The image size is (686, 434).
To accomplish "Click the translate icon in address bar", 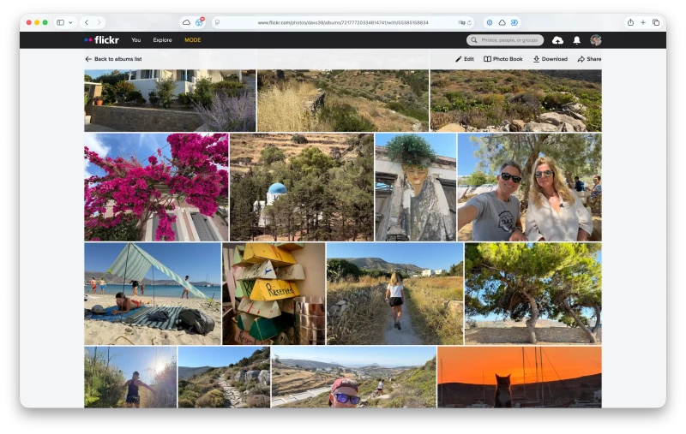I will point(461,22).
